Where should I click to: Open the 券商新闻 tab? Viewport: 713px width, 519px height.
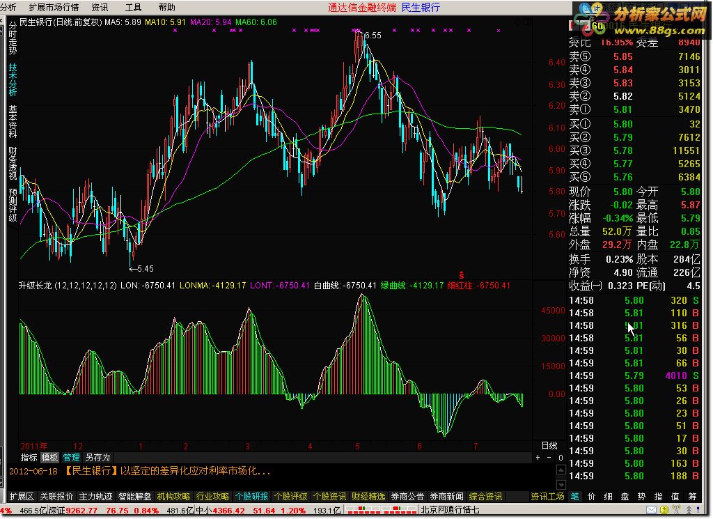click(446, 496)
